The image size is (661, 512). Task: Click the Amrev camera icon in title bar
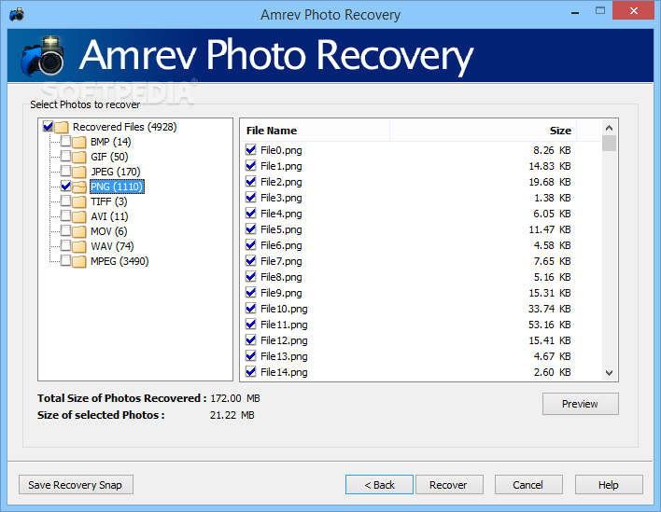17,15
